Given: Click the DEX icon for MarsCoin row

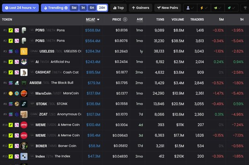Looking at the screenshot, I should (17, 93).
